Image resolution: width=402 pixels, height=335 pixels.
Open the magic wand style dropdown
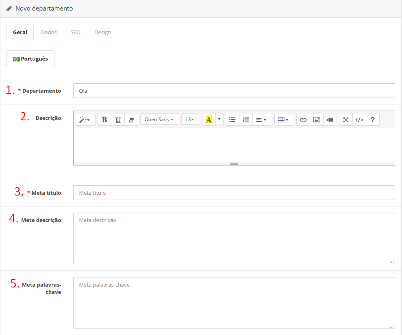click(x=85, y=120)
